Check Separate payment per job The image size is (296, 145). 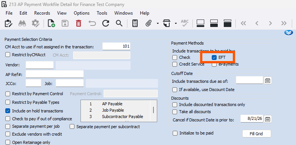(x=8, y=126)
